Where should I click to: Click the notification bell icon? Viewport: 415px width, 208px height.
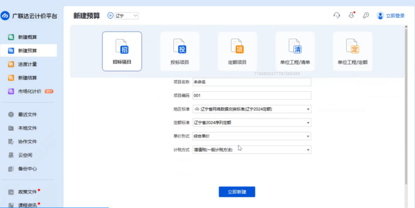click(x=351, y=15)
